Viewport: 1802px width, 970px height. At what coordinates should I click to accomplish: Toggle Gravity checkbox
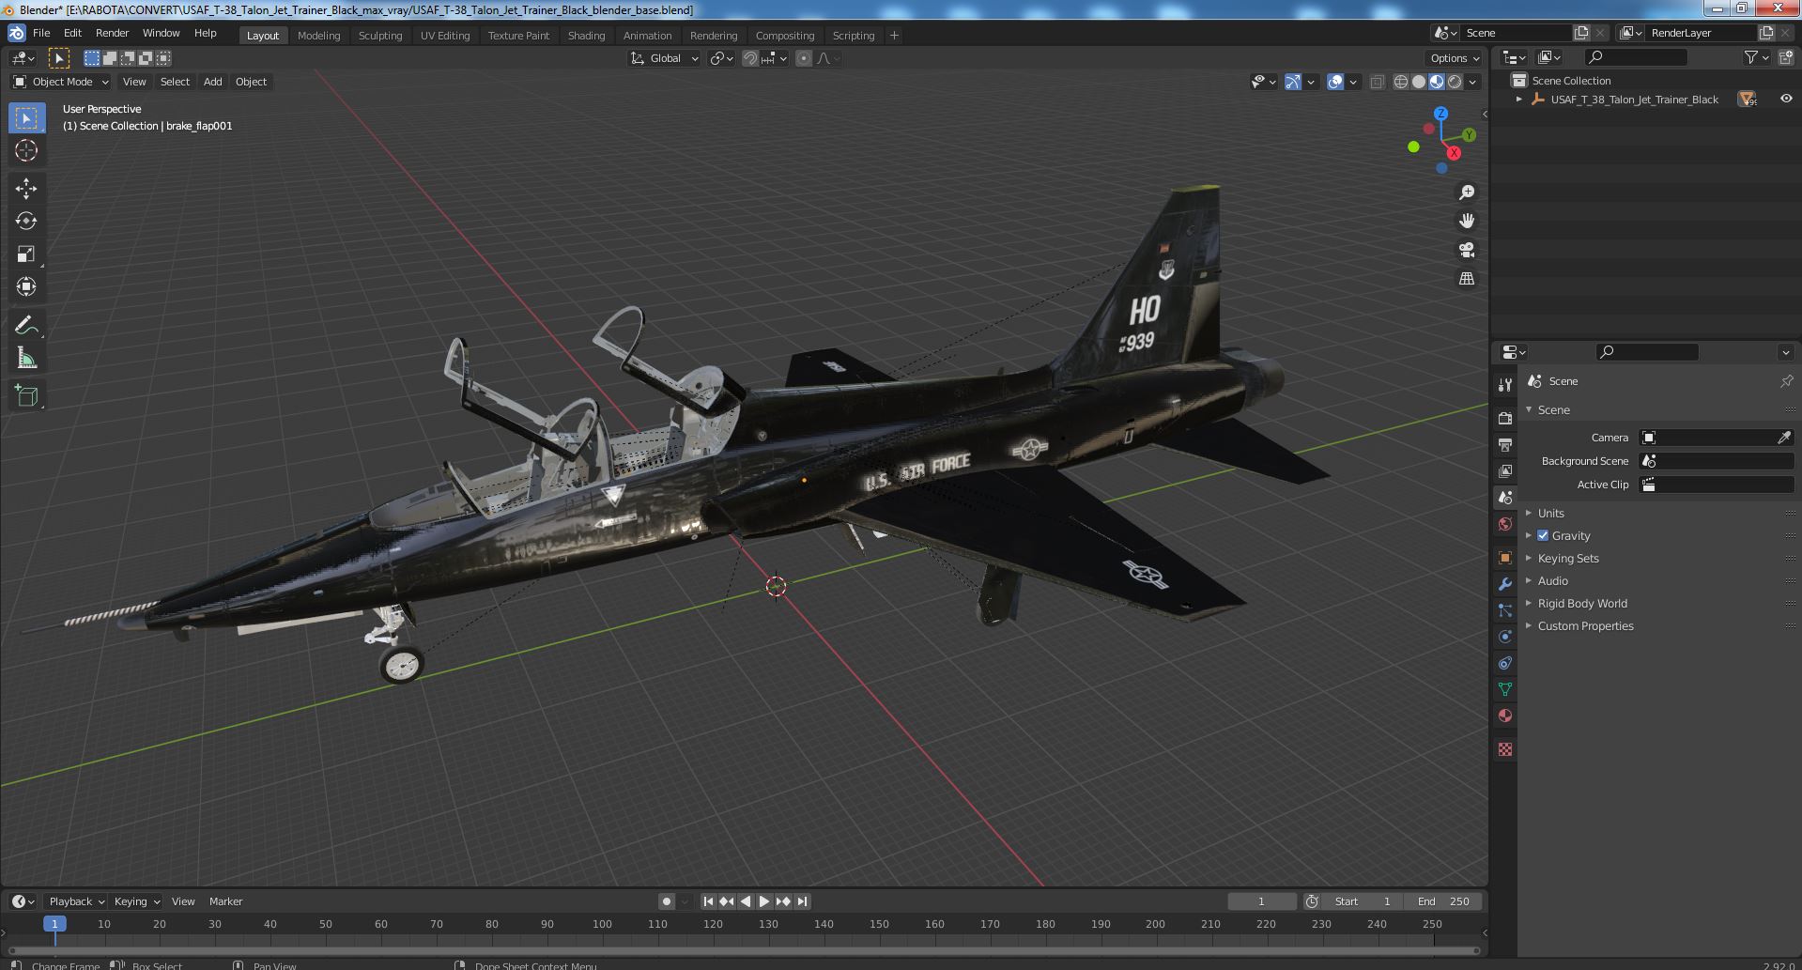point(1543,535)
